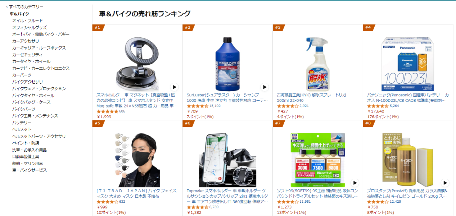Open ソフト99 液体コンパウンド title link

point(317,193)
